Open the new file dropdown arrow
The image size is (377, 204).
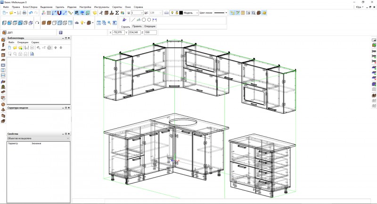[7, 13]
